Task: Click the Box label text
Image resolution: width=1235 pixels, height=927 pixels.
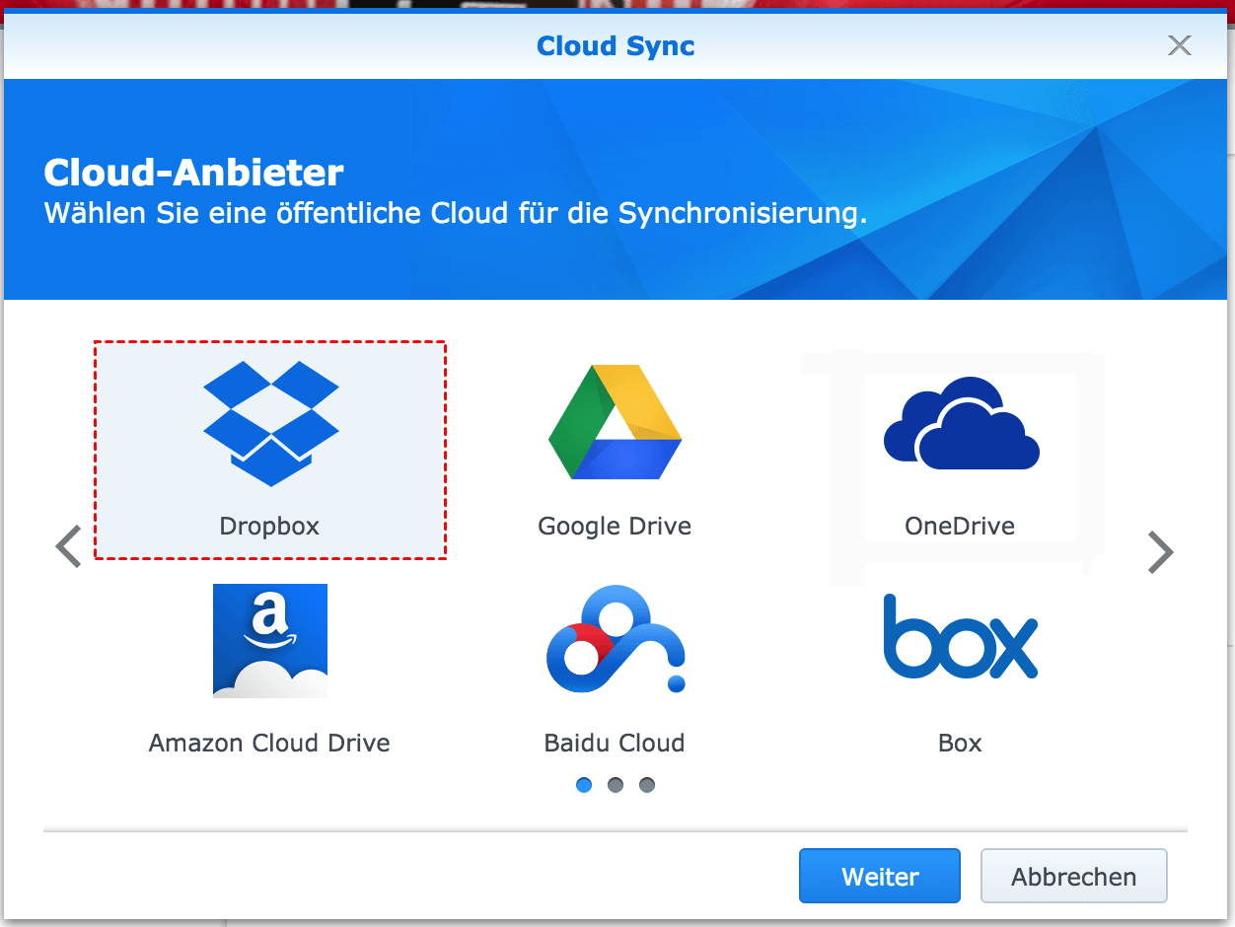Action: coord(960,744)
